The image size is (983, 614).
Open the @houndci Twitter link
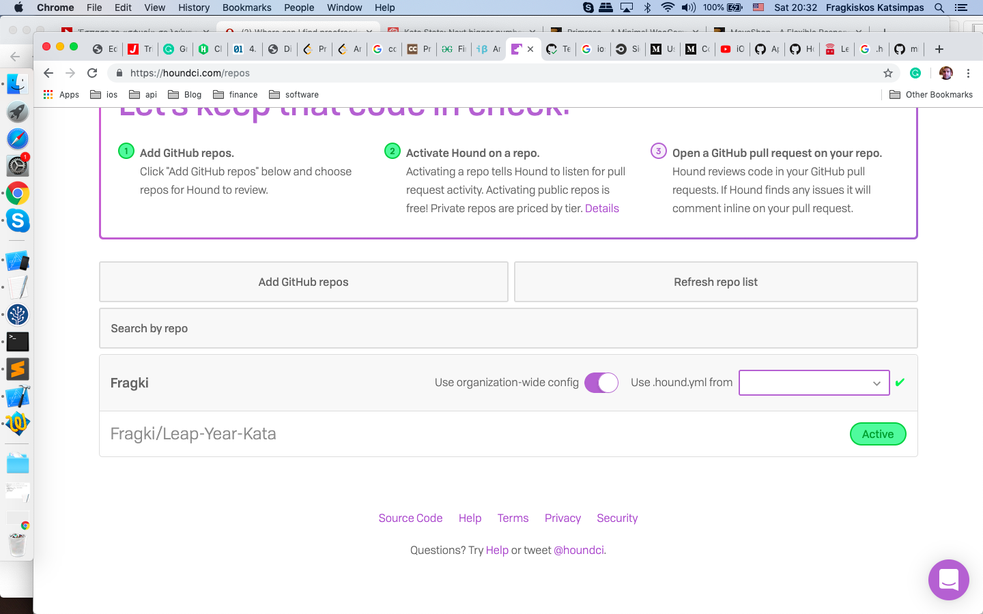pos(579,551)
